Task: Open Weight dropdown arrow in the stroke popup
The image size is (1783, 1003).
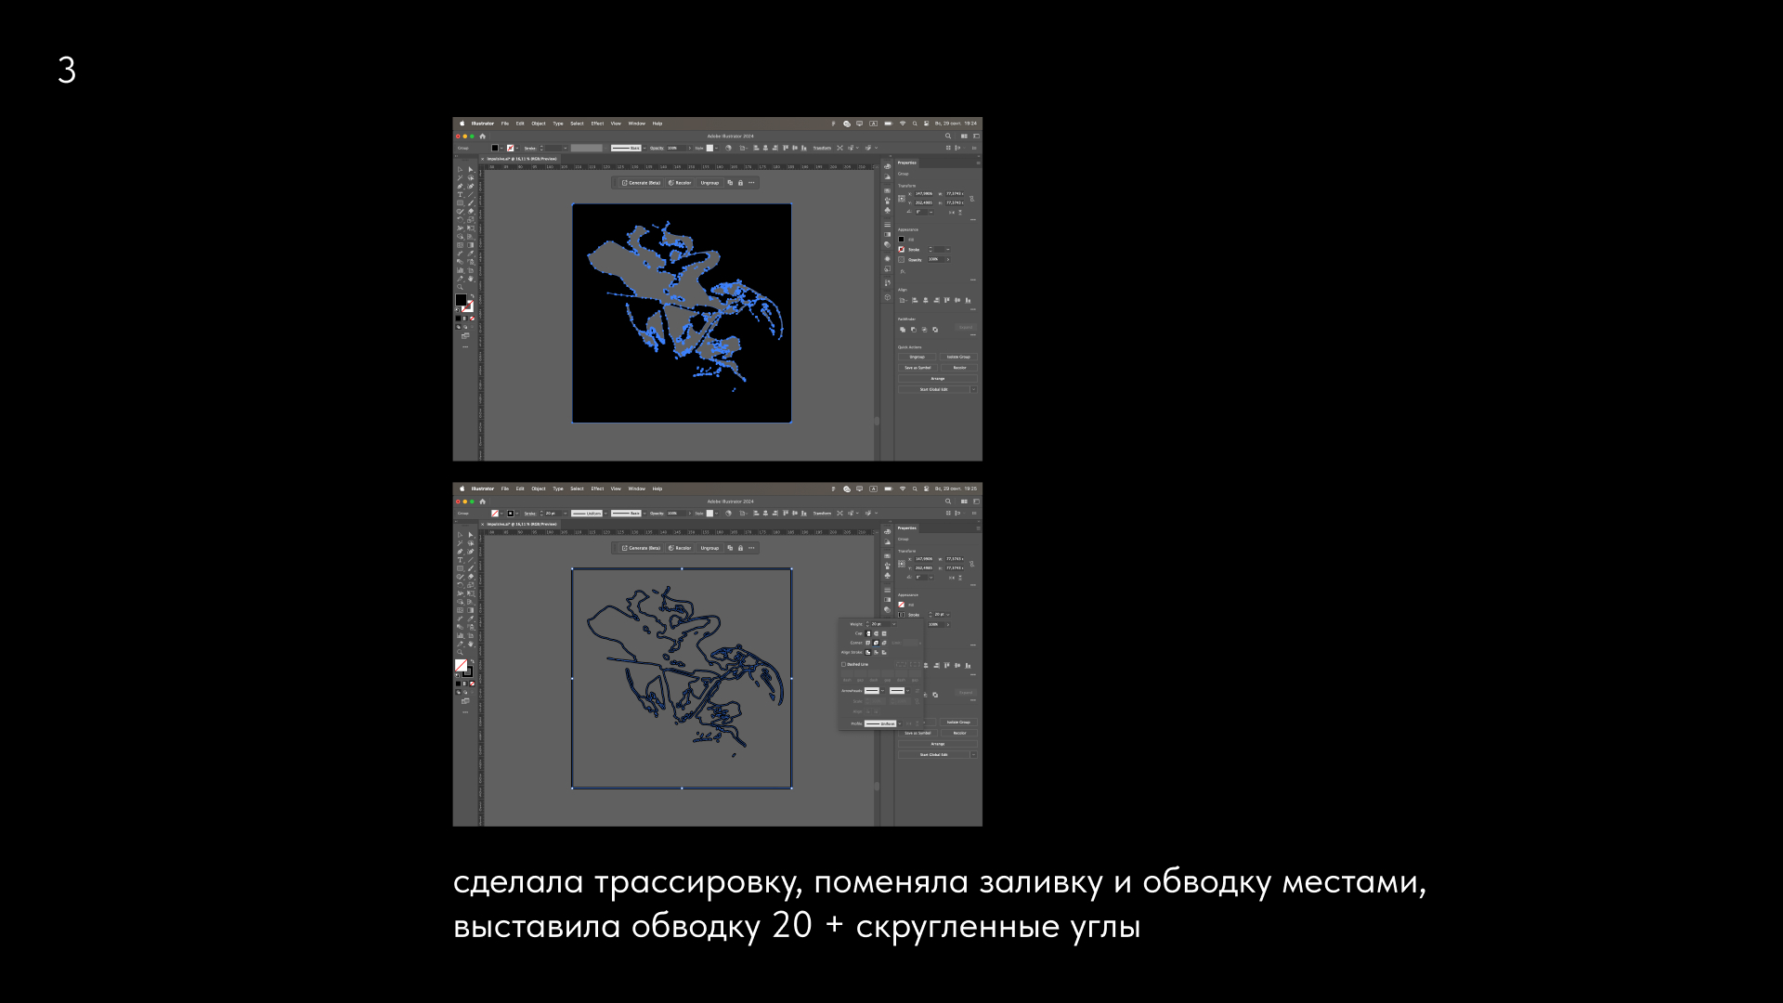Action: coord(893,624)
